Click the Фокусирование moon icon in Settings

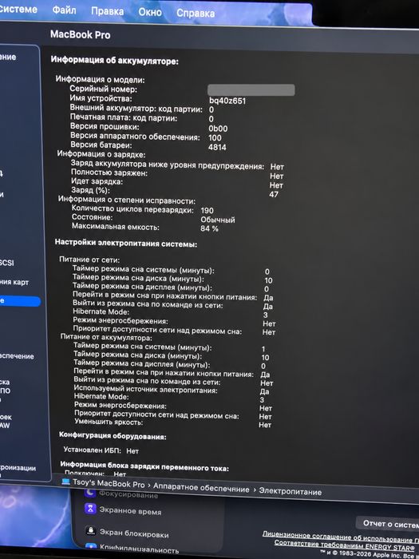coord(90,493)
